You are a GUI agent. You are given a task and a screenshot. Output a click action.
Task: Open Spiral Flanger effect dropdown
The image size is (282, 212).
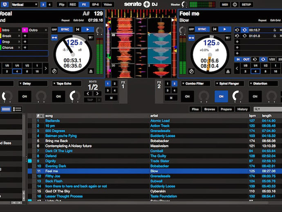tap(229, 83)
